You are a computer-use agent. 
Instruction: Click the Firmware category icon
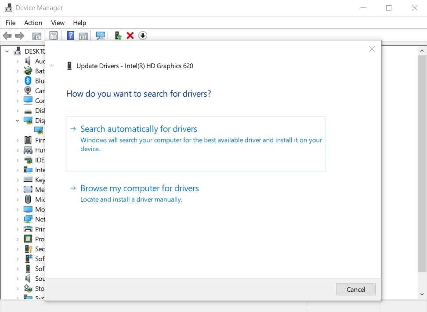tap(28, 140)
